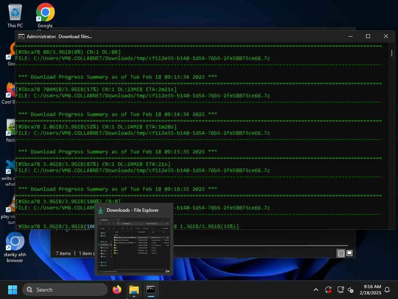Close the Administrator console window

click(x=386, y=36)
